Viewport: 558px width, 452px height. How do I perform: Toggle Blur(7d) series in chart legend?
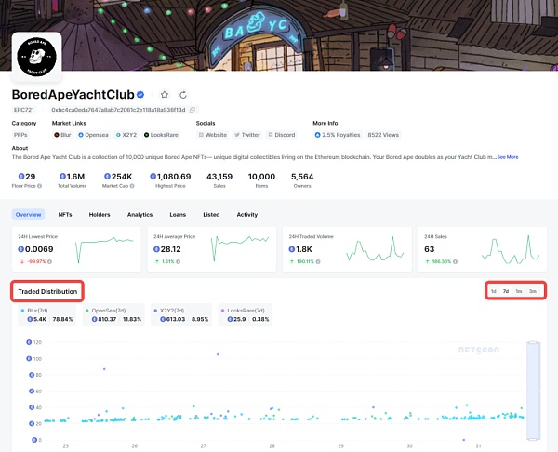coord(46,314)
